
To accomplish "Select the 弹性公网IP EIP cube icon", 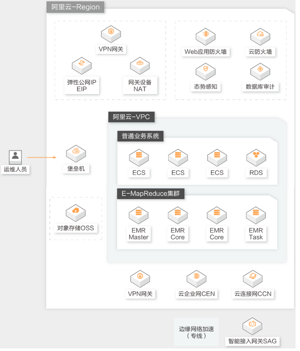I will 82,66.
